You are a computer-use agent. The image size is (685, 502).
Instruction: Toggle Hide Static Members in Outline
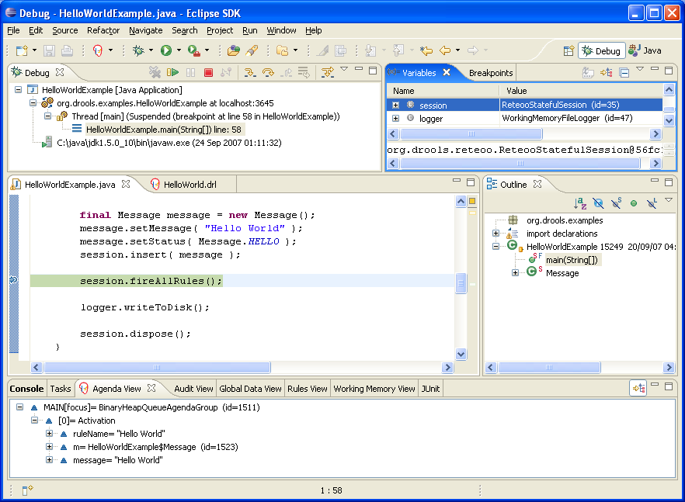[x=616, y=203]
